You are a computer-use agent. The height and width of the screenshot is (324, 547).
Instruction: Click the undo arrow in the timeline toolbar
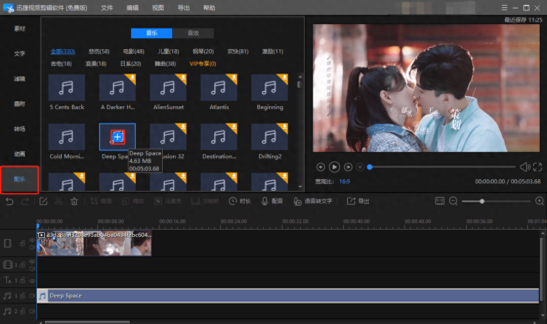tap(9, 201)
